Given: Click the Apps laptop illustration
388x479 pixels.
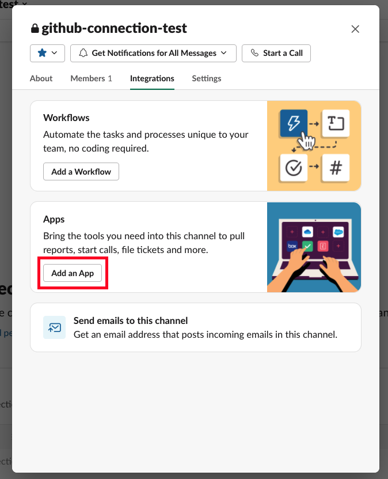Looking at the screenshot, I should [x=314, y=247].
